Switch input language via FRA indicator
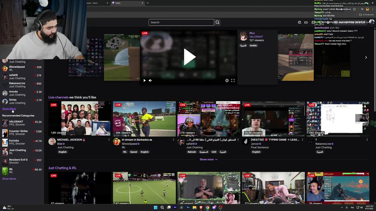Viewport: 376px width, 211px height. click(352, 207)
